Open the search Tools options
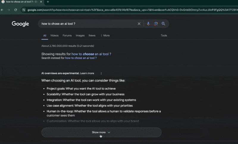This screenshot has width=238, height=144. [x=164, y=36]
